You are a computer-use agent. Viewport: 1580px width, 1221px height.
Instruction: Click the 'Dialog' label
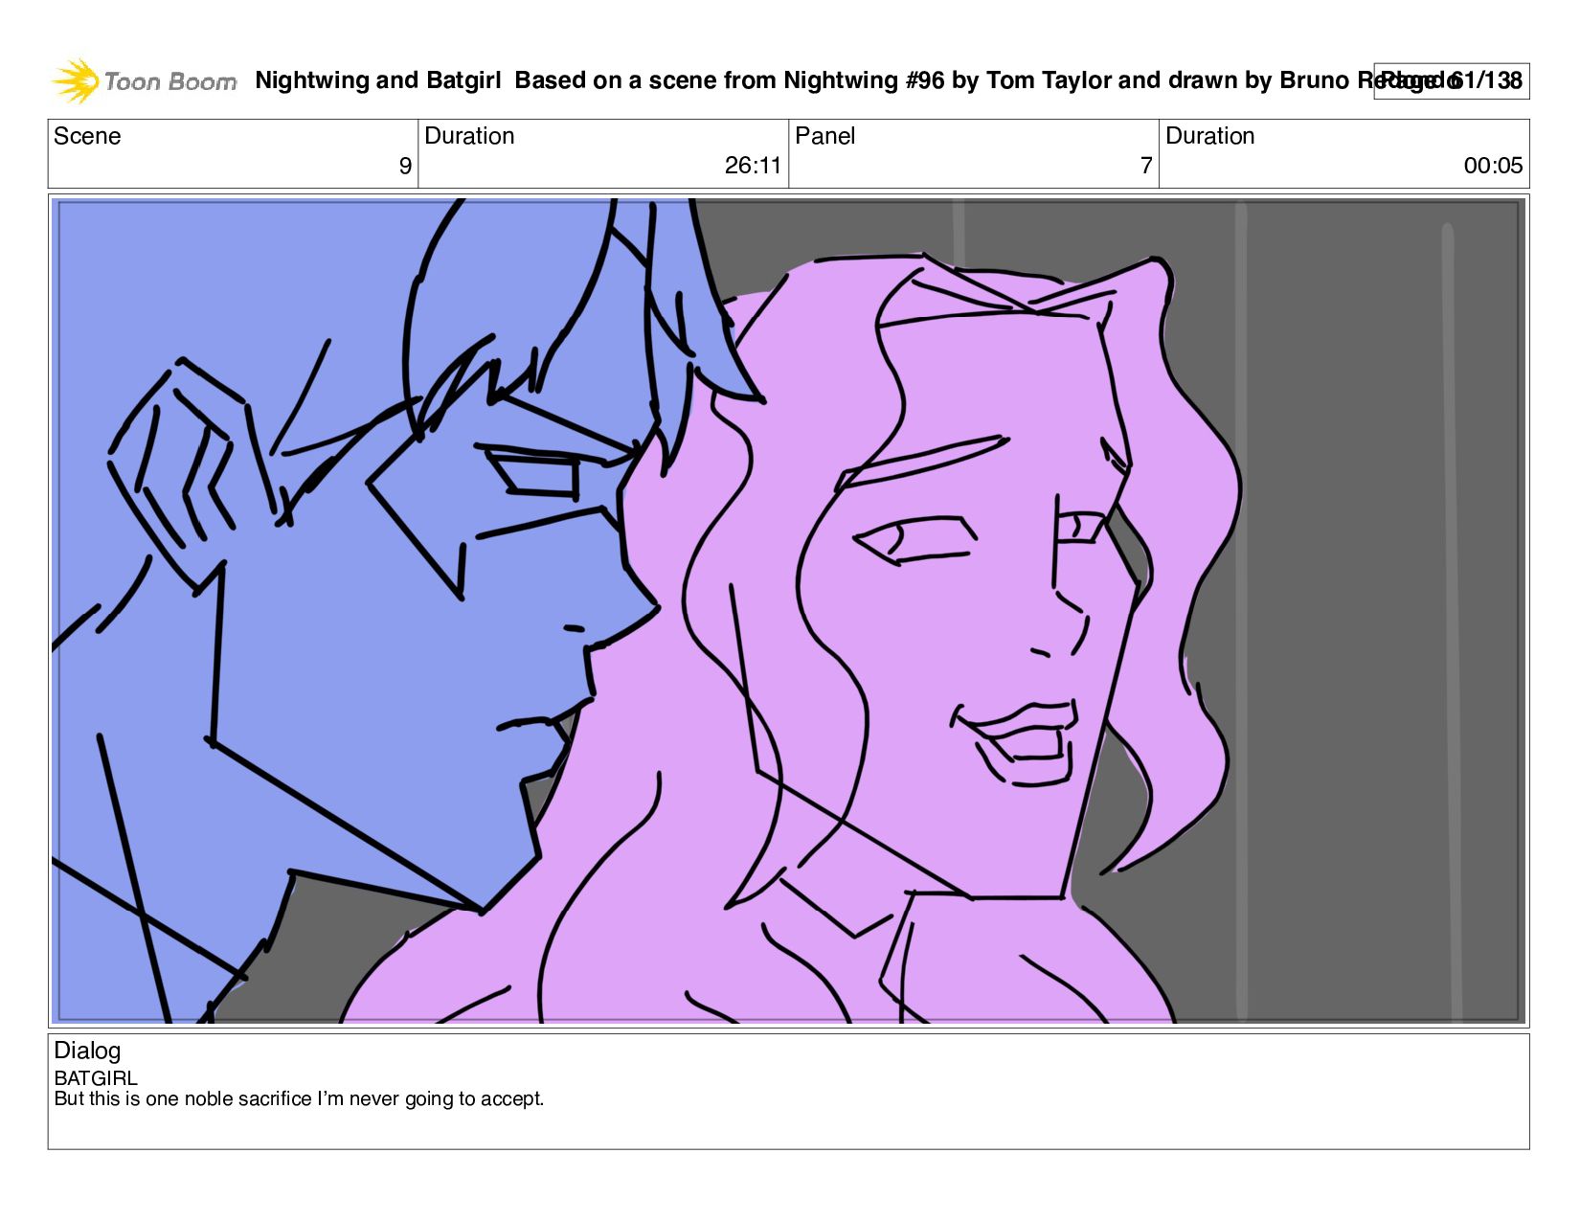pos(87,1051)
